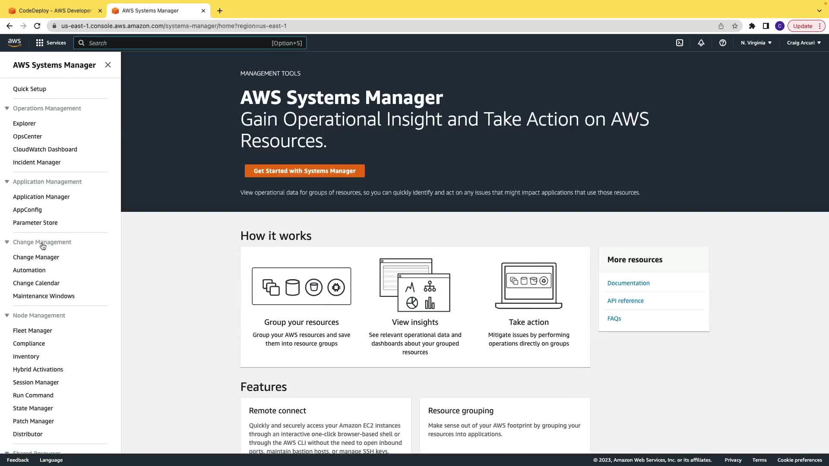Open Session Manager in sidebar
This screenshot has width=829, height=466.
(x=36, y=382)
